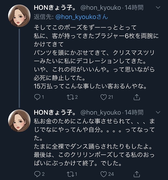Screen dimensions: 168x180
Task: Open first tweet's HONきょう子。 display name
Action: pyautogui.click(x=55, y=8)
